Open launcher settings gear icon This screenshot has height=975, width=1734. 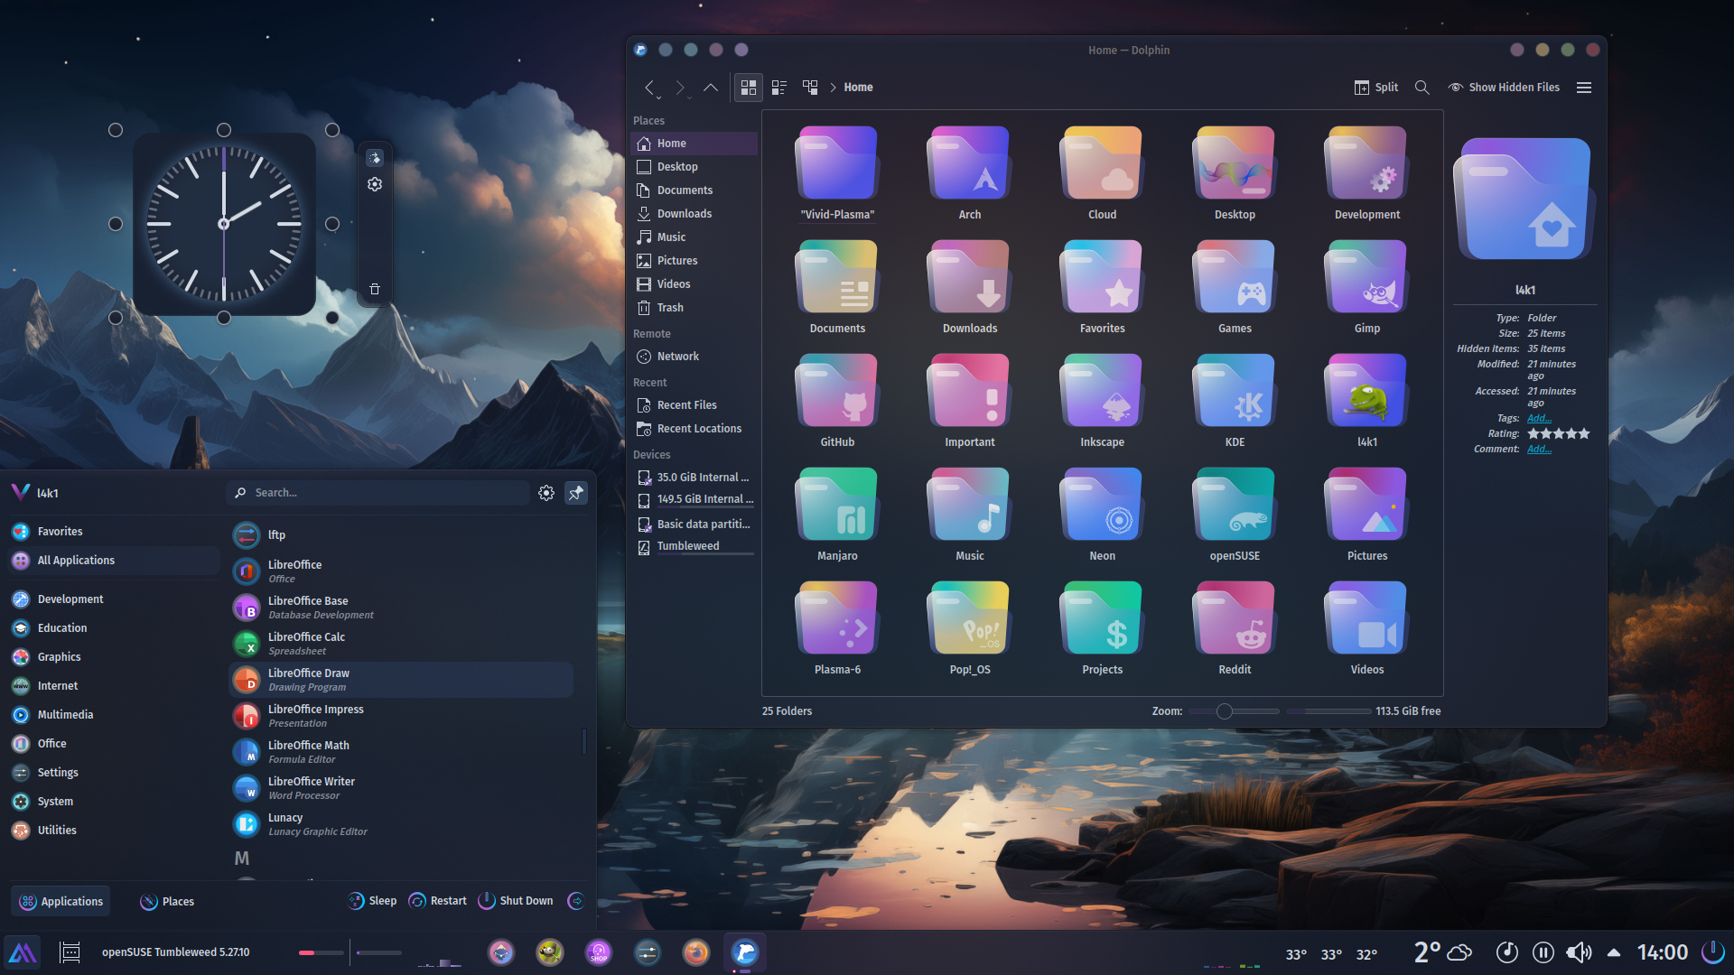546,493
